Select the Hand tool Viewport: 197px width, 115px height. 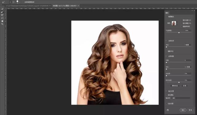click(2, 21)
